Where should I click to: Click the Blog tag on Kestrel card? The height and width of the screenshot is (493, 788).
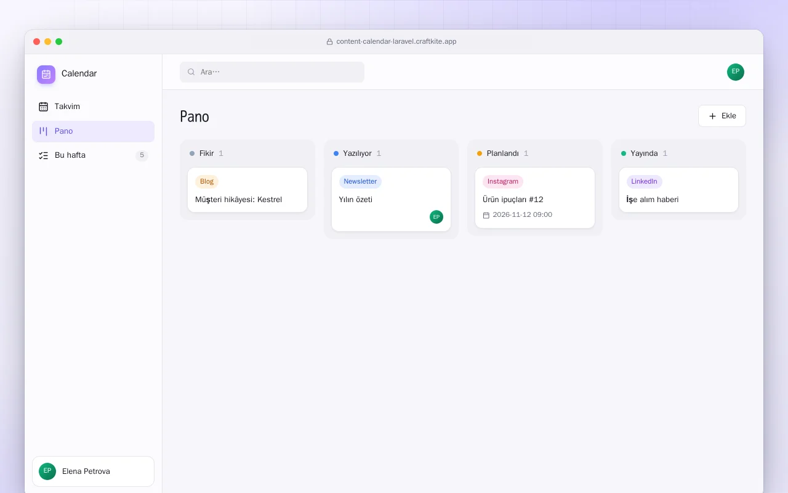coord(207,182)
